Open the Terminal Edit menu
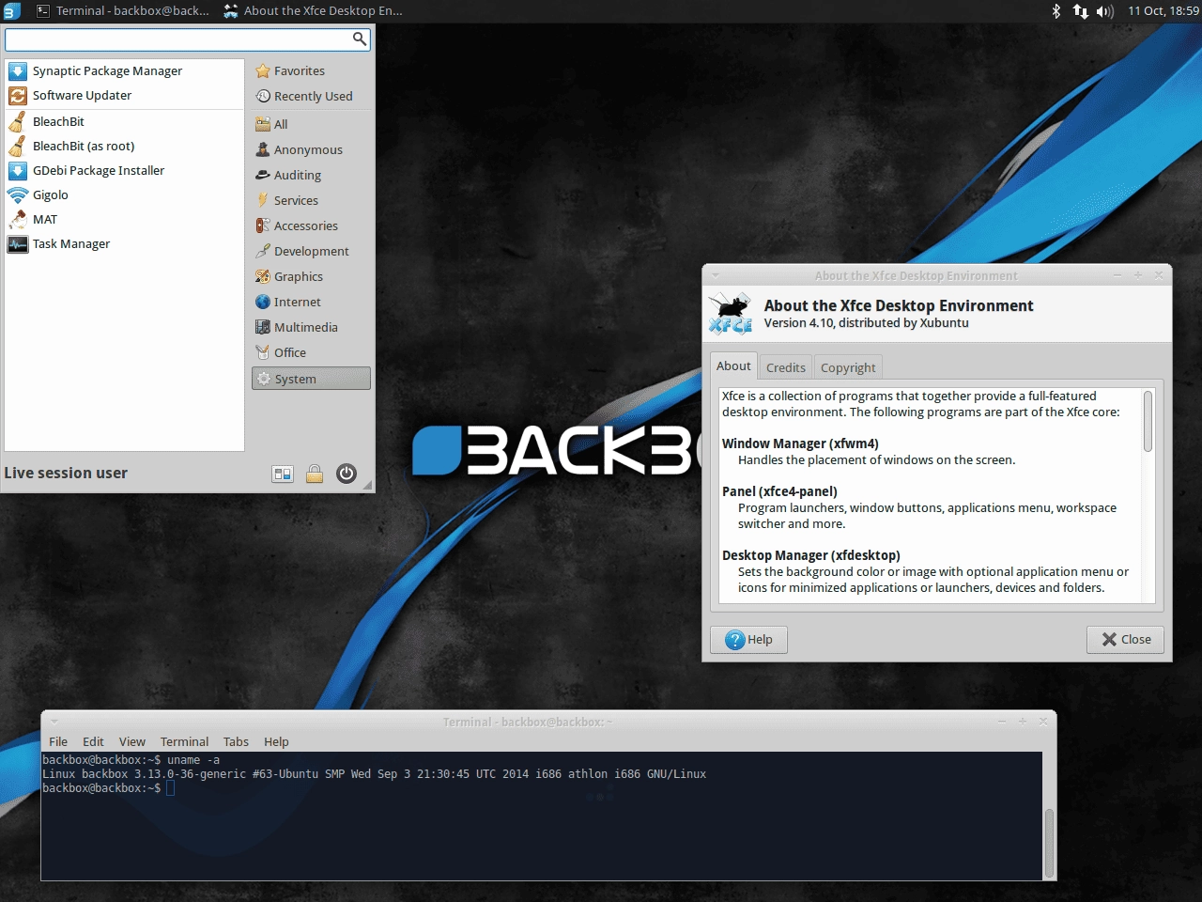 point(93,741)
